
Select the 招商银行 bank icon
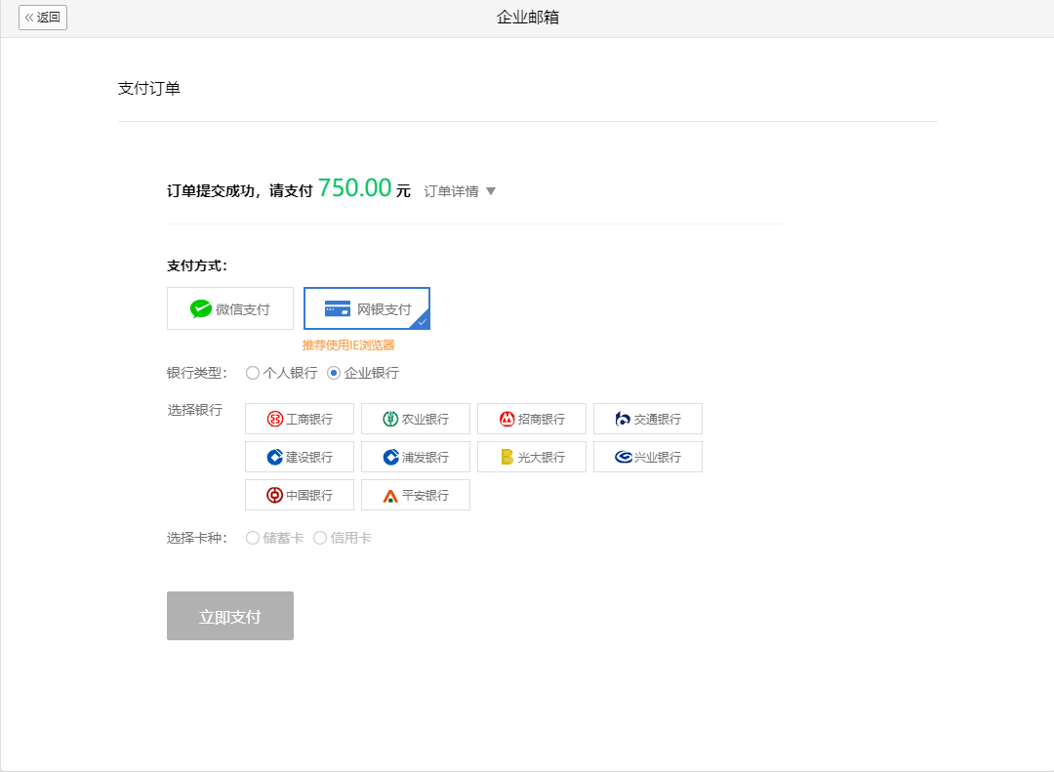coord(531,418)
